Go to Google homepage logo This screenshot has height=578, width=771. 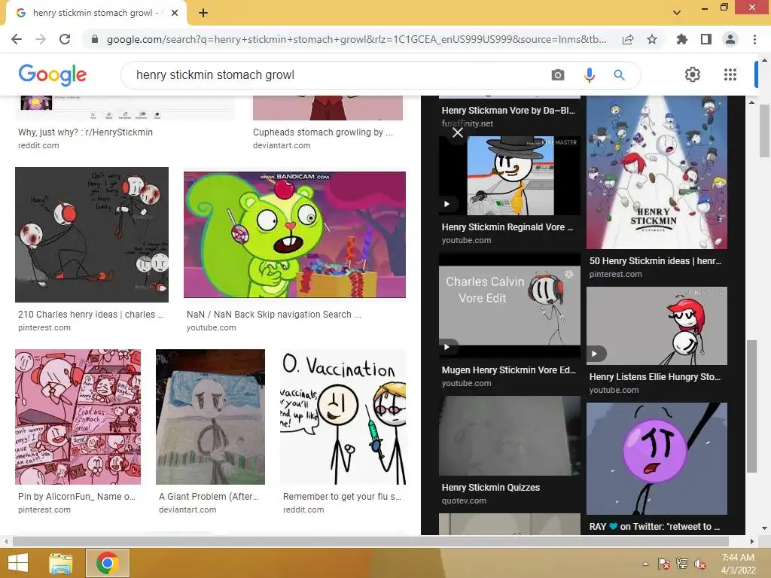(53, 75)
